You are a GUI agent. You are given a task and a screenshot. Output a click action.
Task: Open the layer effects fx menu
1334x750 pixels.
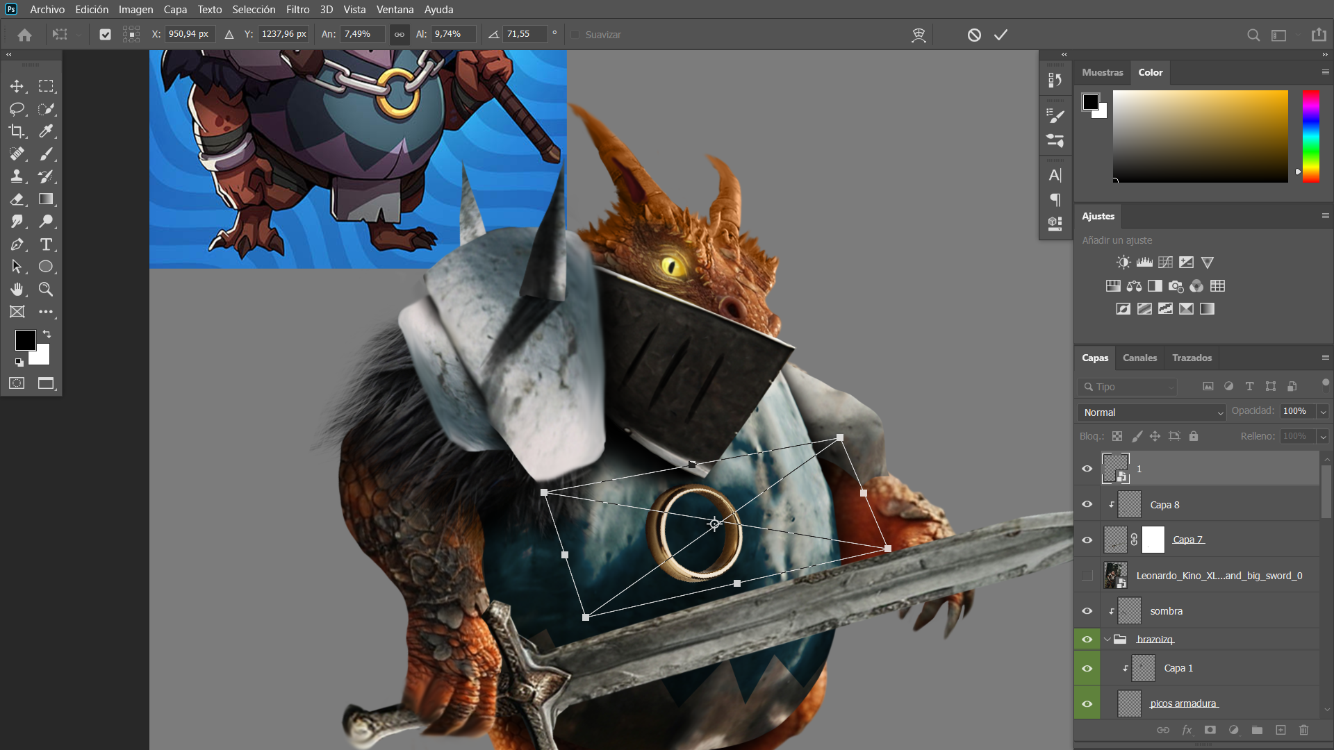click(1187, 730)
